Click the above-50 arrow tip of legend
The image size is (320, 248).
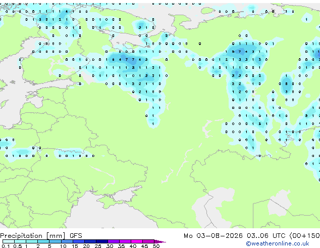click(x=160, y=241)
